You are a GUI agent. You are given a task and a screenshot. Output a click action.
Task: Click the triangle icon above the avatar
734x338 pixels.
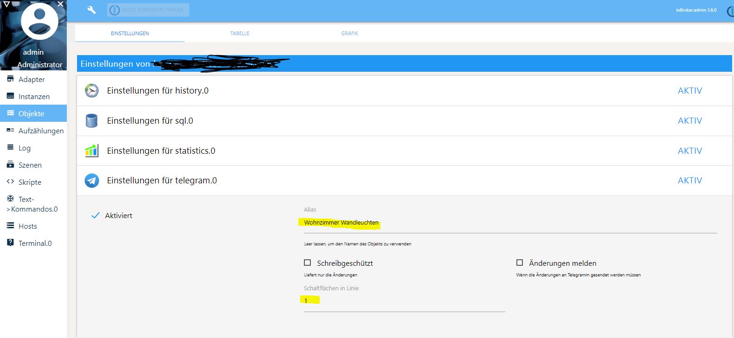pos(6,4)
